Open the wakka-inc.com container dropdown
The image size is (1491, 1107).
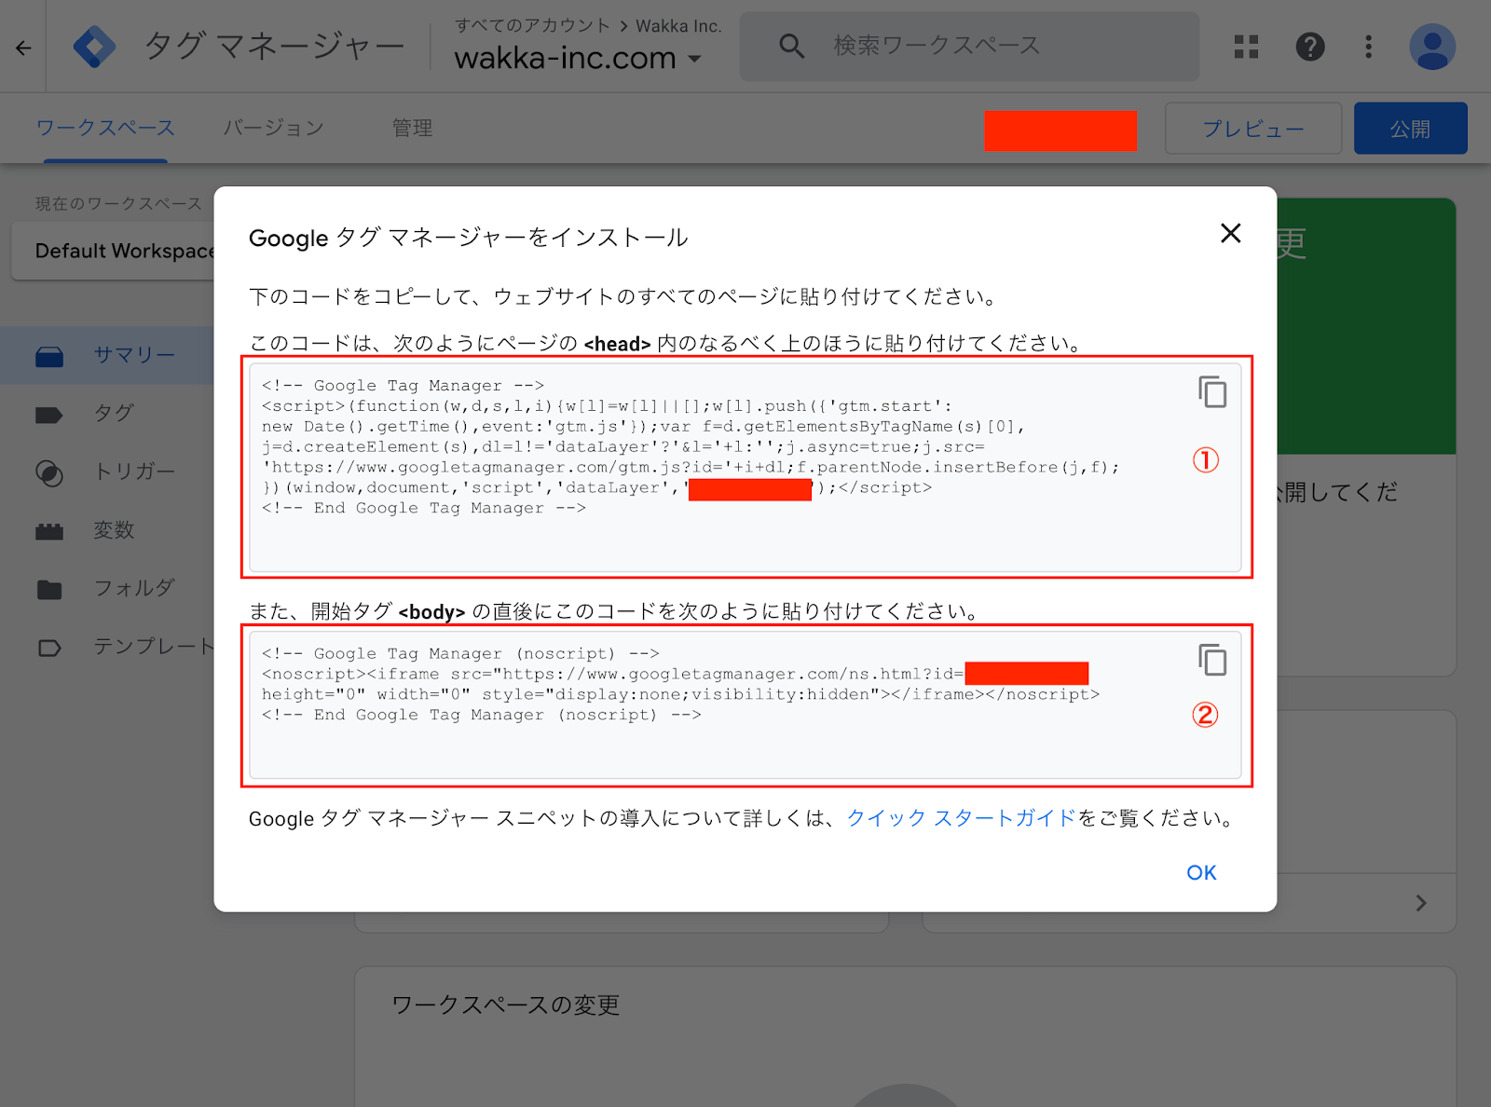(578, 58)
